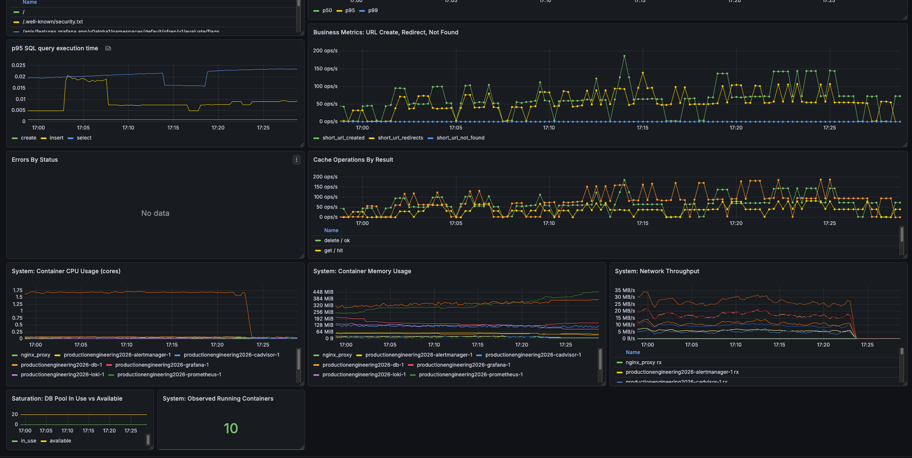Image resolution: width=912 pixels, height=458 pixels.
Task: Click the Business Metrics panel resize handle
Action: 905,145
